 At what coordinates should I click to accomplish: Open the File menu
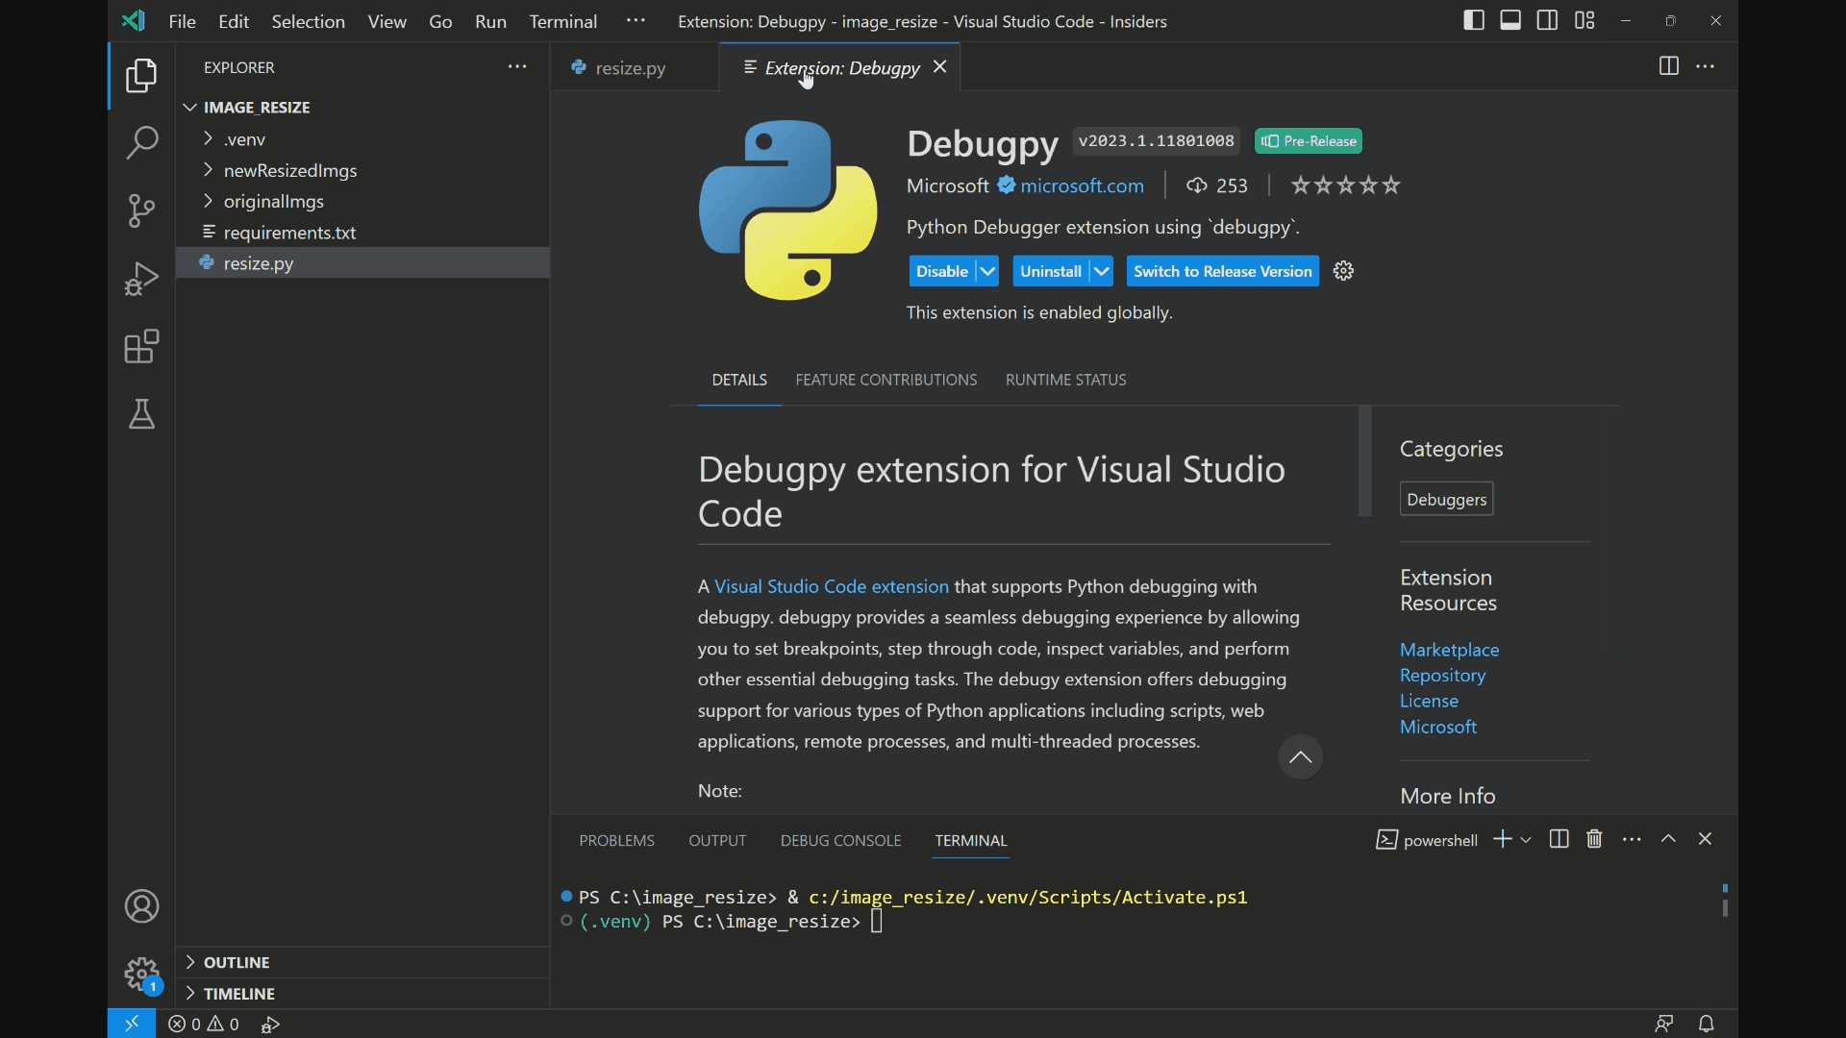click(182, 21)
